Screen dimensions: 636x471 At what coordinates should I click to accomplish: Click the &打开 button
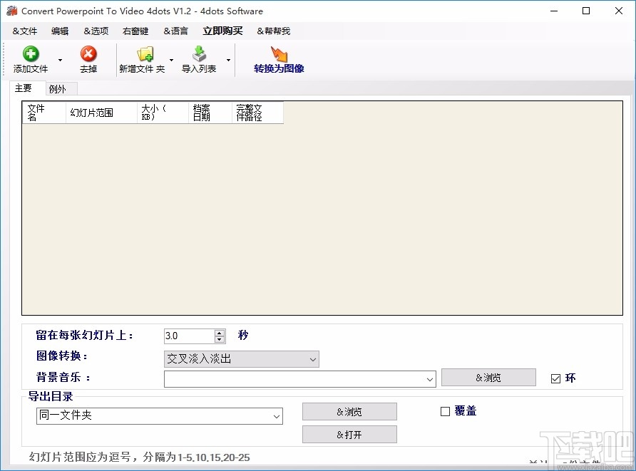[349, 435]
